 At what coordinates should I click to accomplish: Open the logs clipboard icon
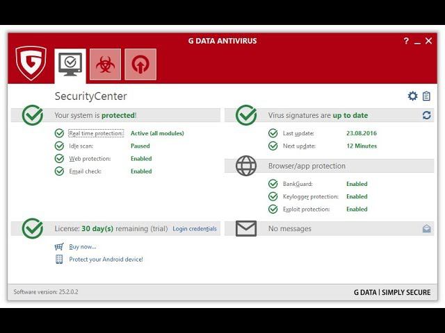426,96
